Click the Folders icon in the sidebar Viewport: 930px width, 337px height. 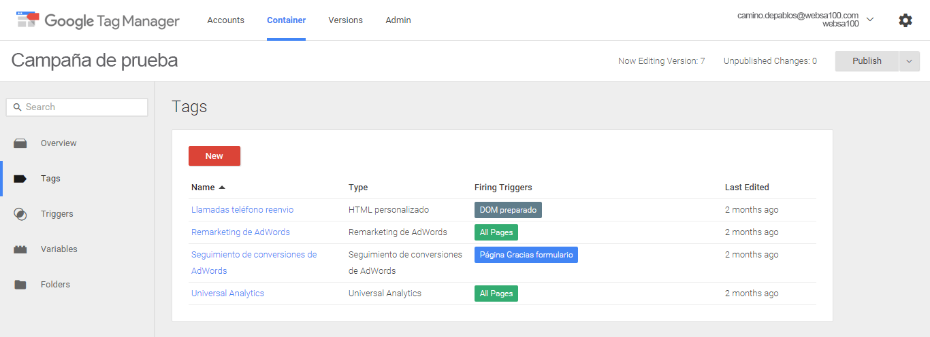pyautogui.click(x=20, y=285)
